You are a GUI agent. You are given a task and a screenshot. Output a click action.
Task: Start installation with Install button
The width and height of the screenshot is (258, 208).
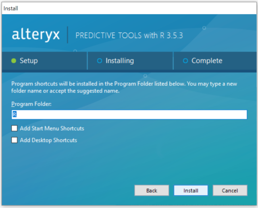pyautogui.click(x=191, y=190)
